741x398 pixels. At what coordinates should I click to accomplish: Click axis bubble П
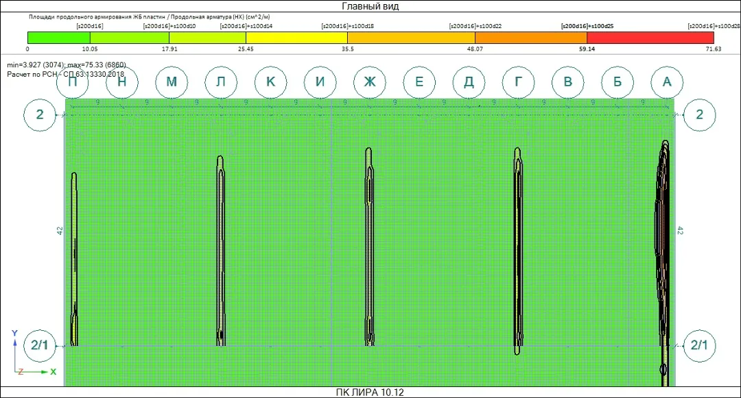[x=72, y=82]
